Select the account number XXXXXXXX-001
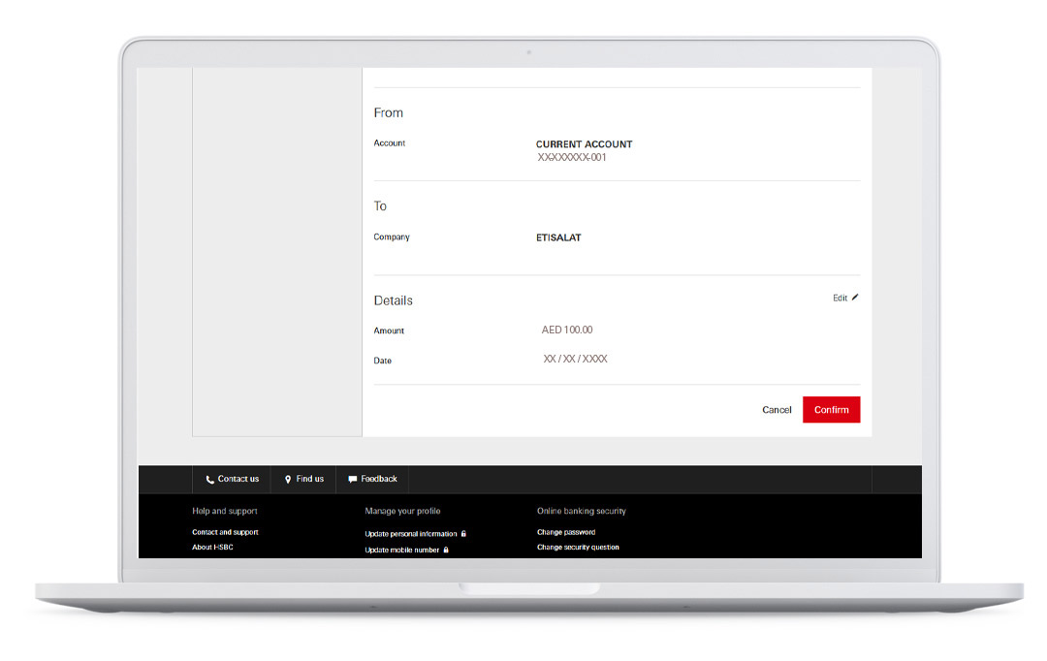Image resolution: width=1047 pixels, height=661 pixels. pyautogui.click(x=572, y=158)
